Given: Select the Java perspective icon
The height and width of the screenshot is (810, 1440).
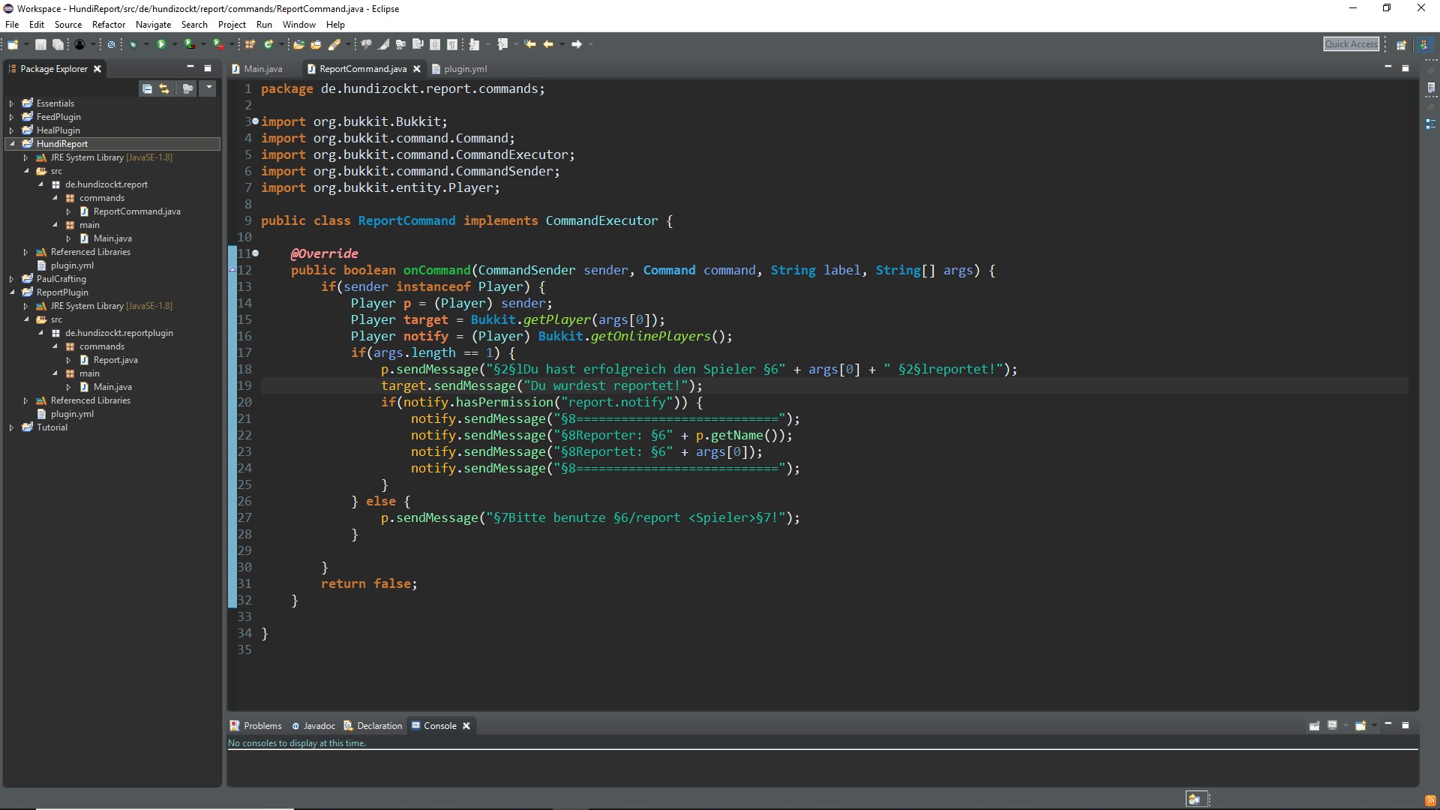Looking at the screenshot, I should pyautogui.click(x=1424, y=44).
